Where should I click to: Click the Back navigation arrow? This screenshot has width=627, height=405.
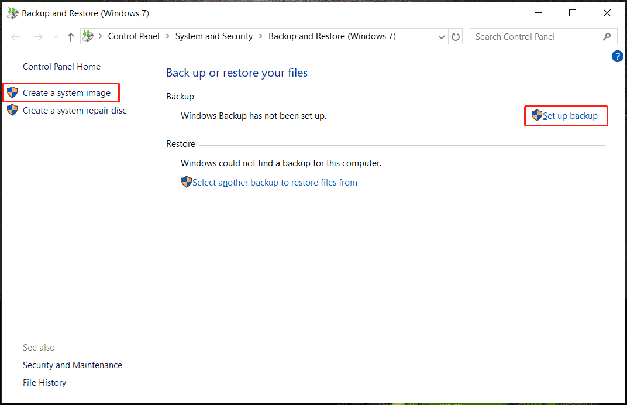point(16,37)
